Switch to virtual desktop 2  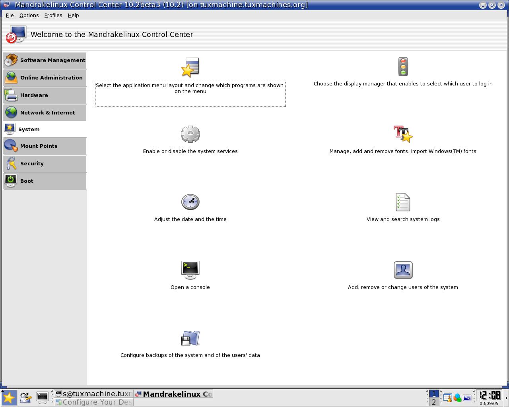point(434,402)
